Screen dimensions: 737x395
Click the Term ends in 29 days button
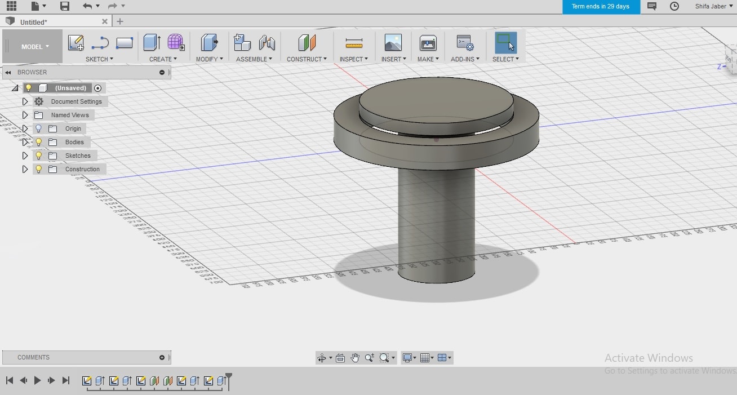(x=601, y=7)
